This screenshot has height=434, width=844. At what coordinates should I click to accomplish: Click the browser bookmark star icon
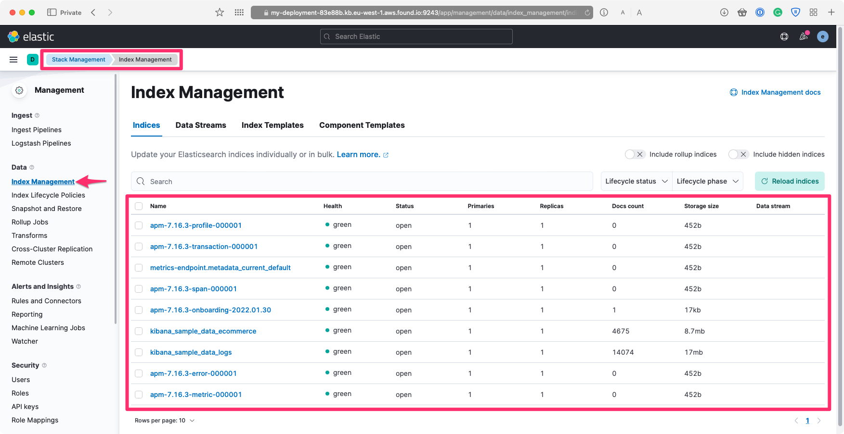click(x=220, y=12)
